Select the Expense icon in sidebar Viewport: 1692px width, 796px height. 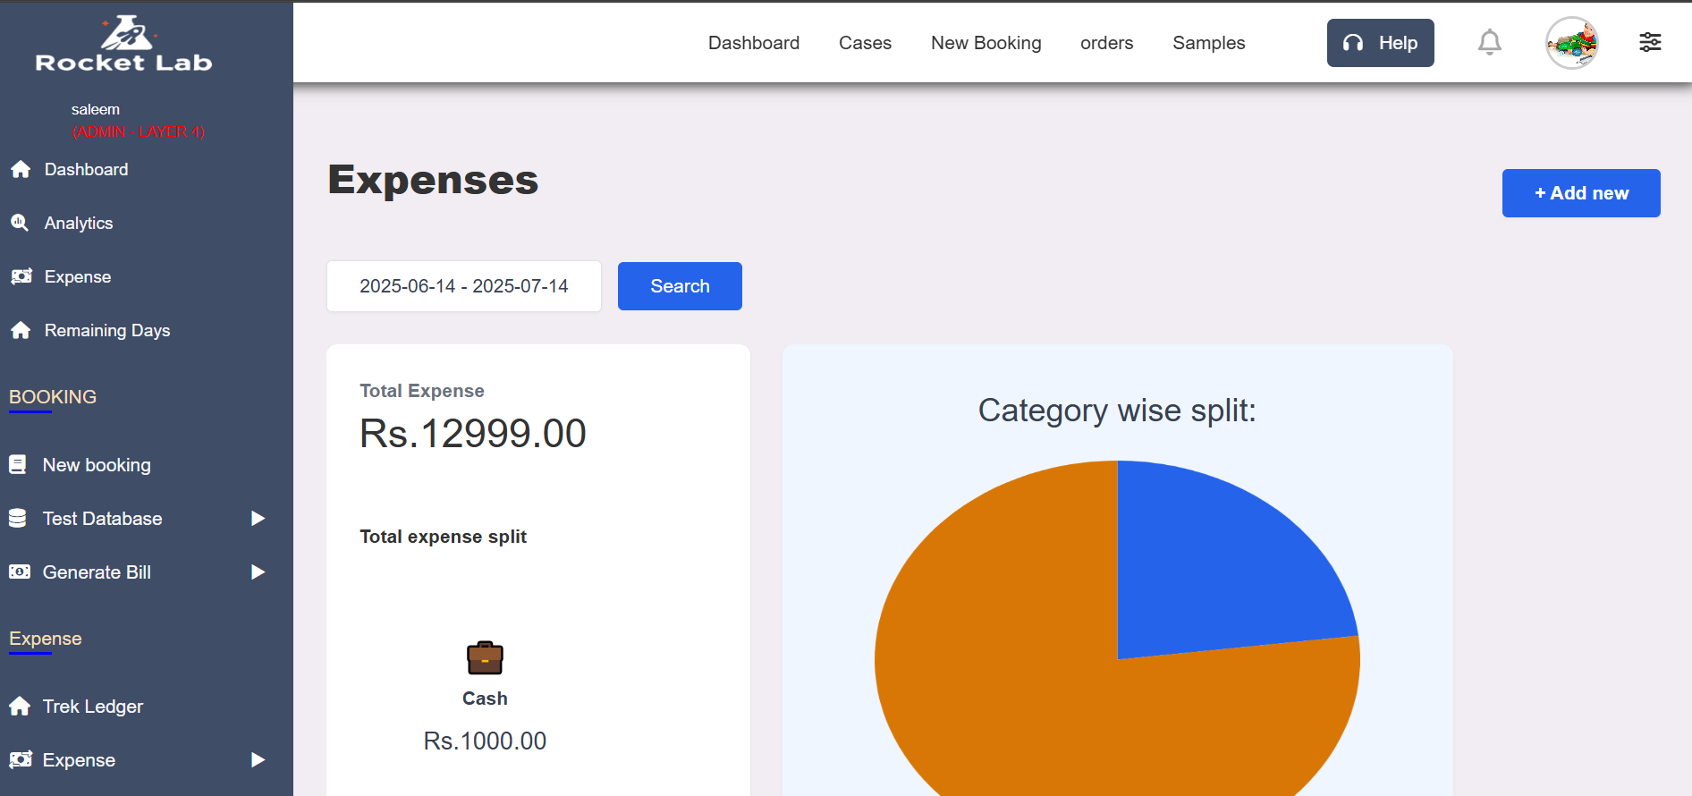tap(21, 276)
